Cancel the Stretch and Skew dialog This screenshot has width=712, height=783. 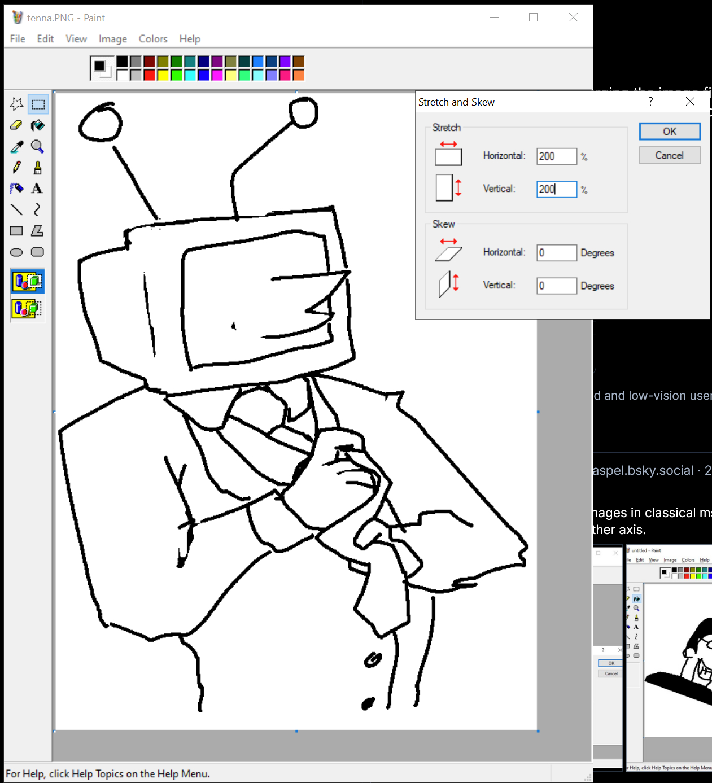pos(670,155)
